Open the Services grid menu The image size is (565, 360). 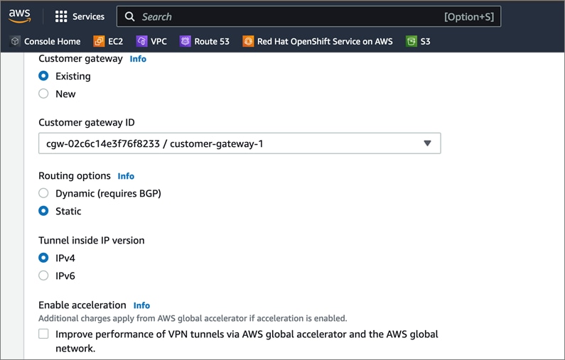pos(61,16)
